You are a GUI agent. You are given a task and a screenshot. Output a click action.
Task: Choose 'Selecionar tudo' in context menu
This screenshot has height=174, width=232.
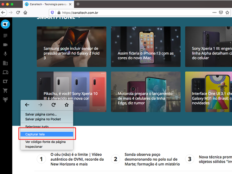click(x=47, y=127)
